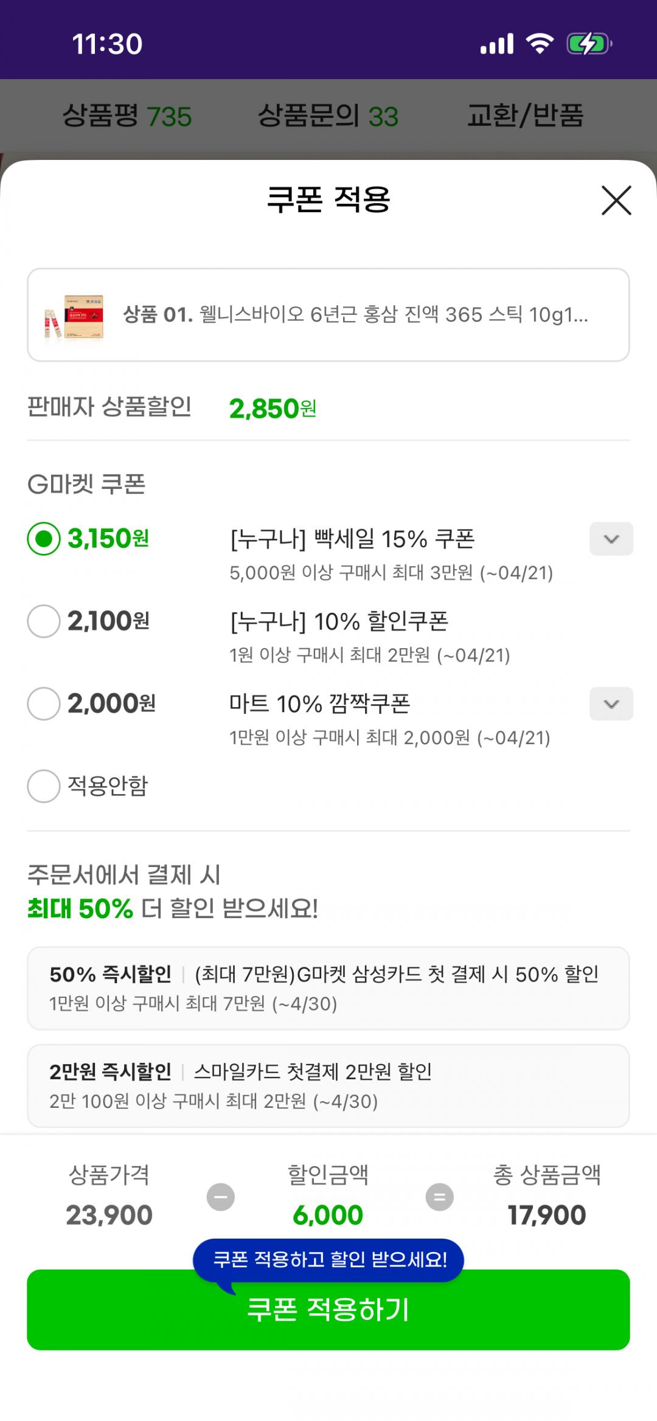Tap the 스마일카드 2만원 즉시할인 offer card
This screenshot has width=657, height=1421.
click(x=328, y=1085)
